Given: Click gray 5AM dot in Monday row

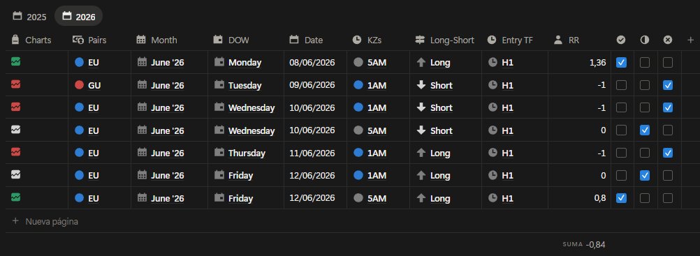Looking at the screenshot, I should (x=358, y=63).
